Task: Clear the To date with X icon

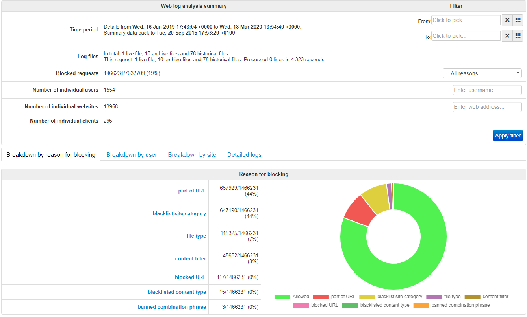Action: [507, 36]
